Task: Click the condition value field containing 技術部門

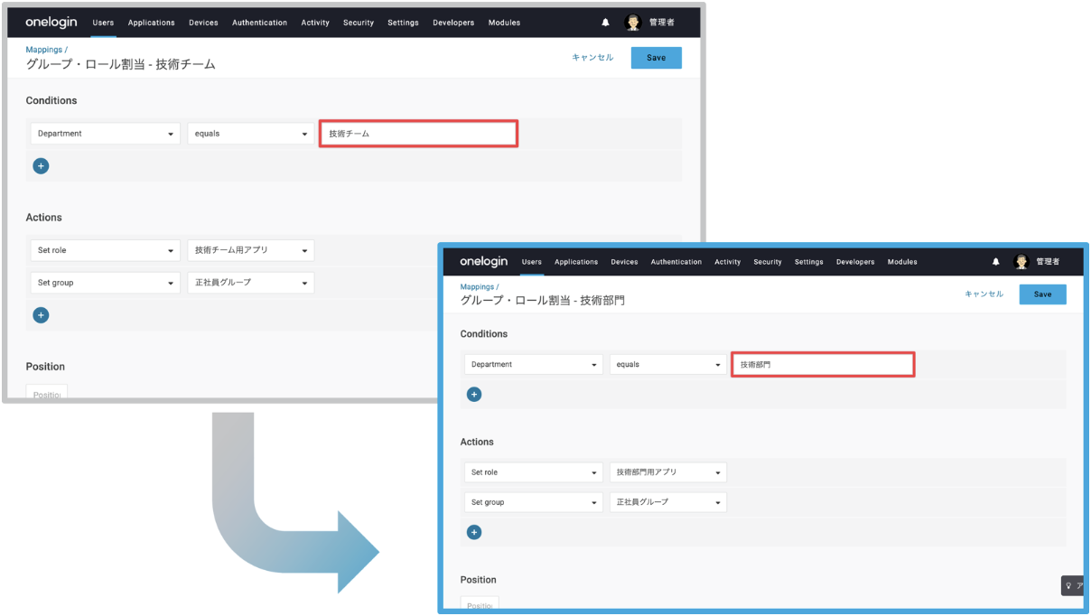Action: (822, 365)
